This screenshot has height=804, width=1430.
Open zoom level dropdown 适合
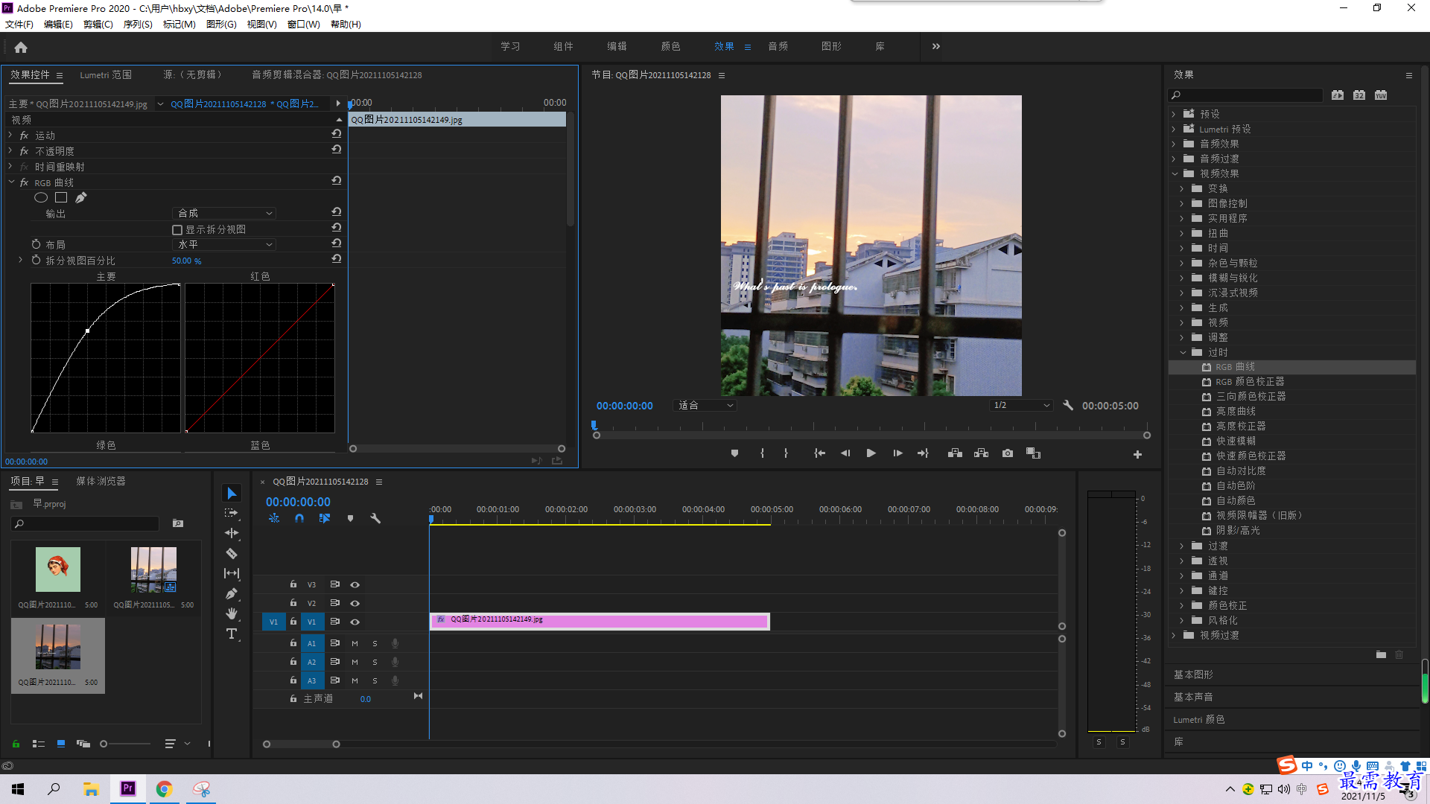(705, 406)
